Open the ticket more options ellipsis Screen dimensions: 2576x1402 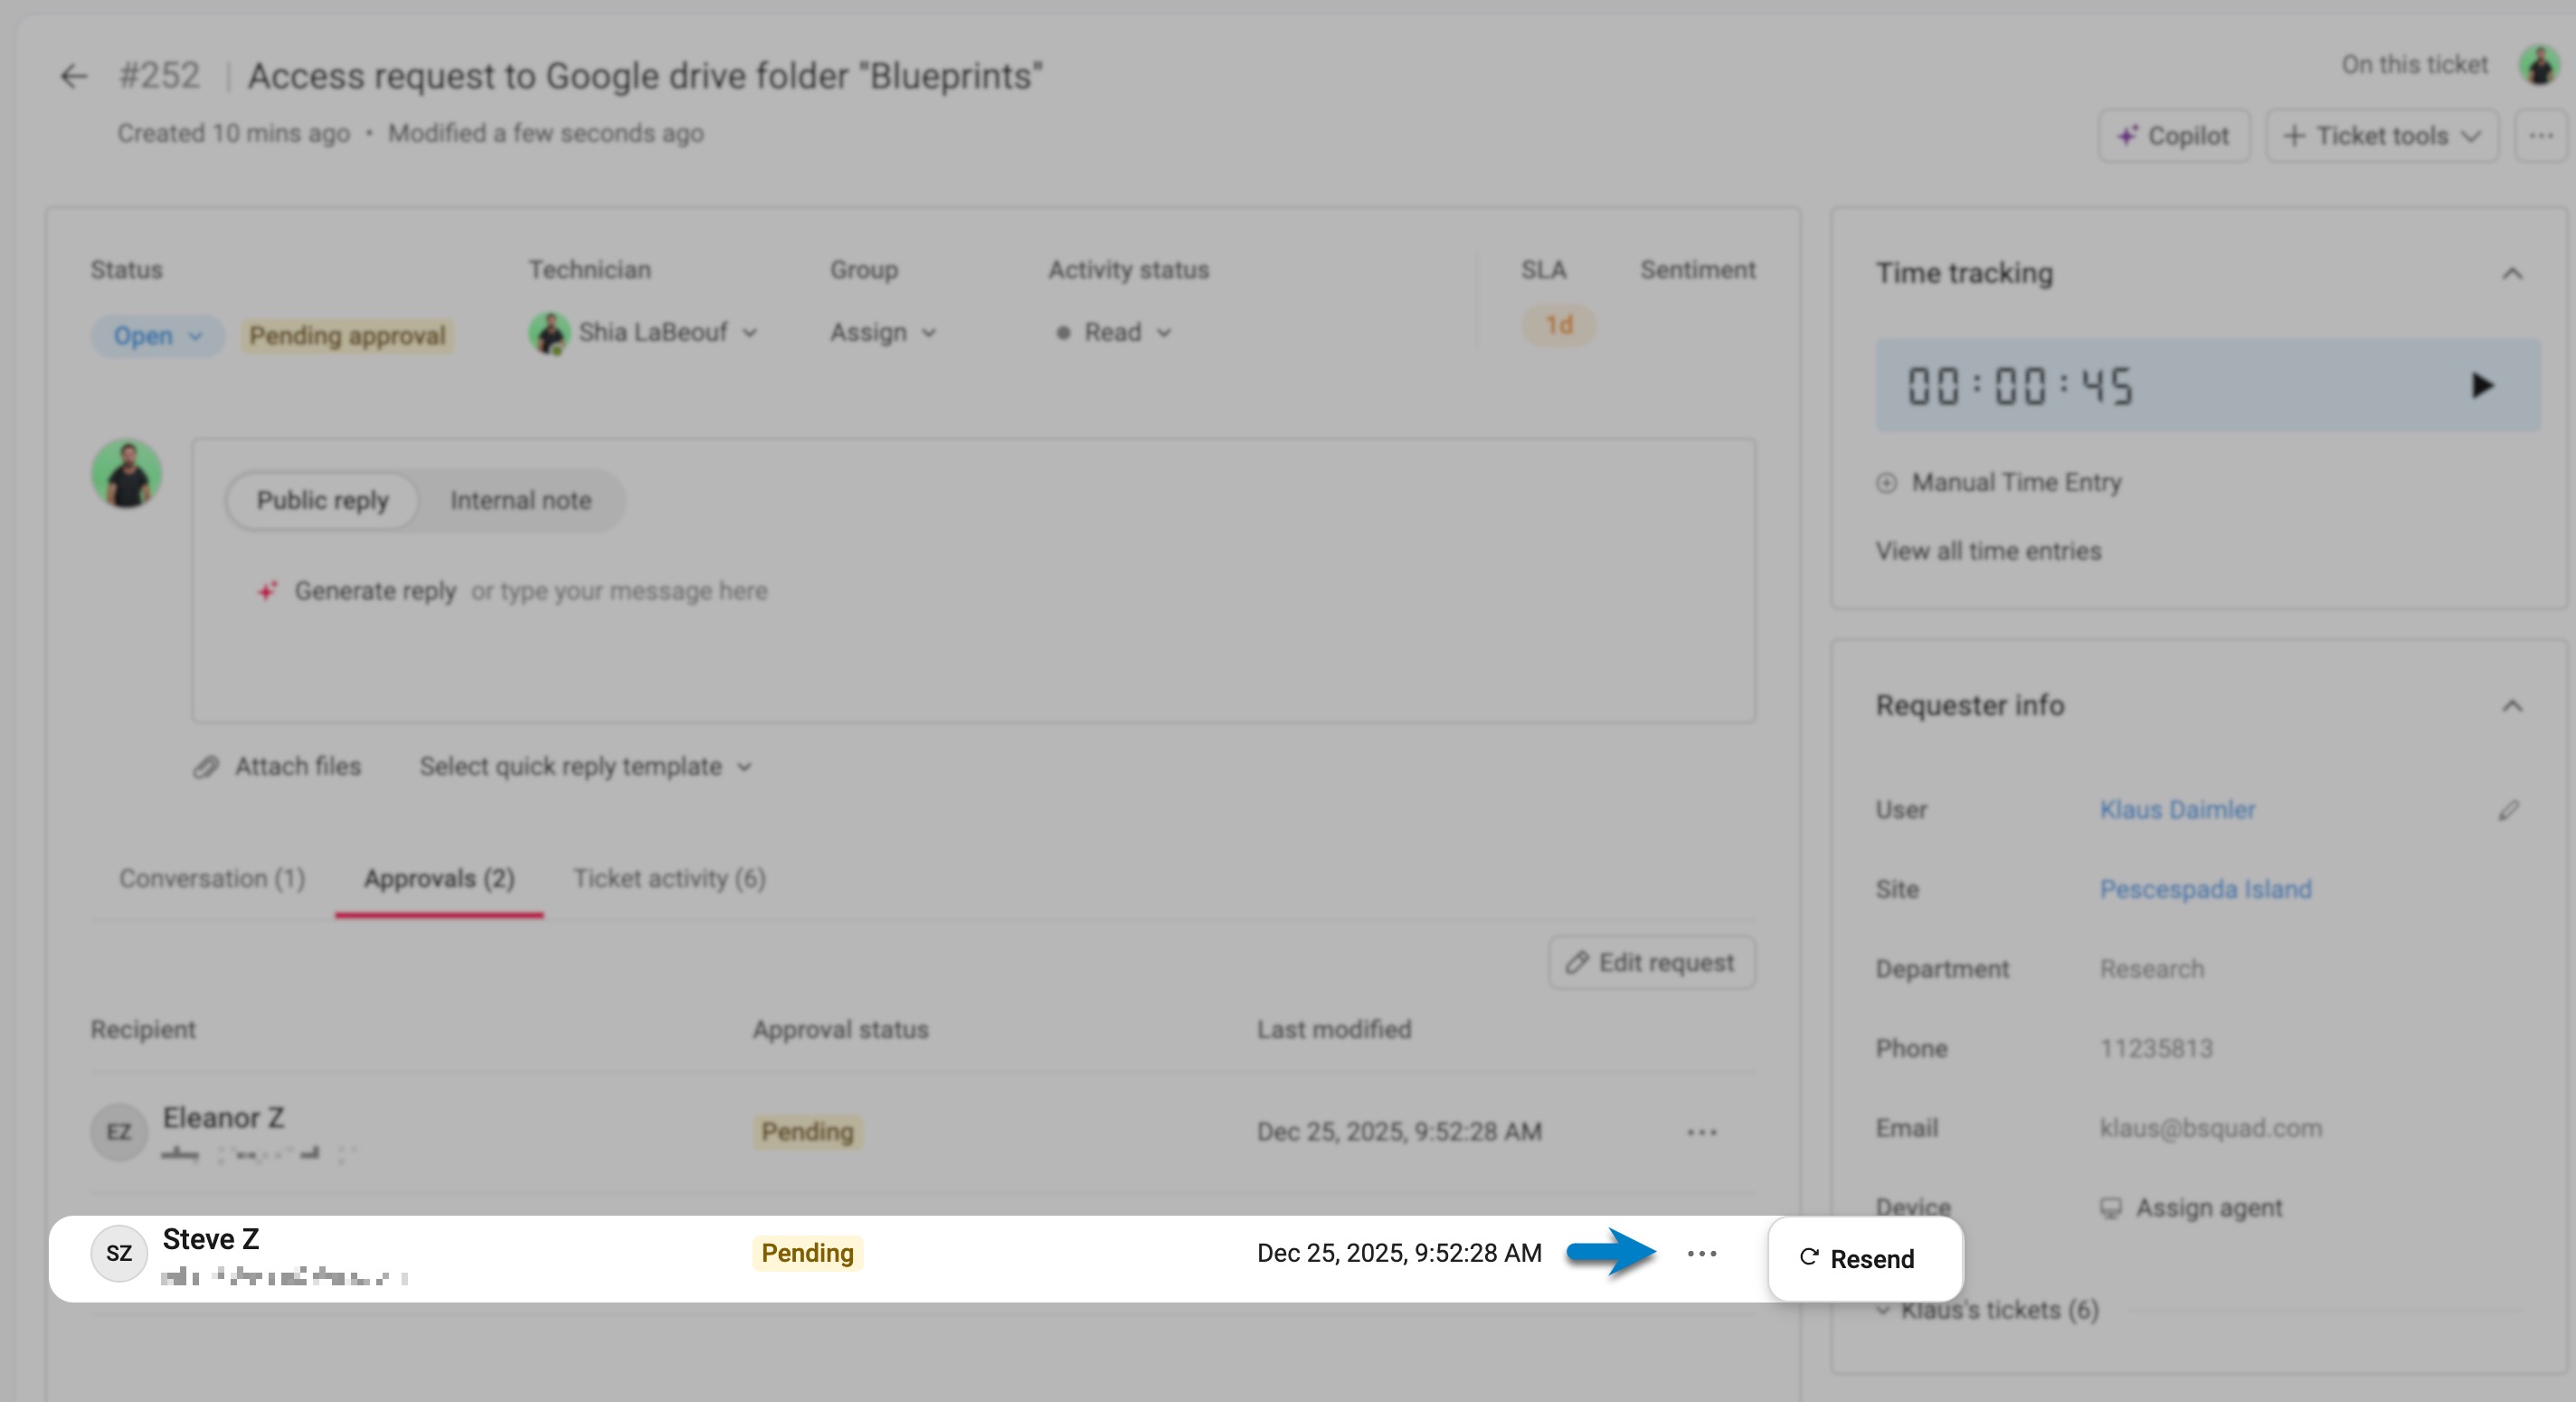point(2541,136)
